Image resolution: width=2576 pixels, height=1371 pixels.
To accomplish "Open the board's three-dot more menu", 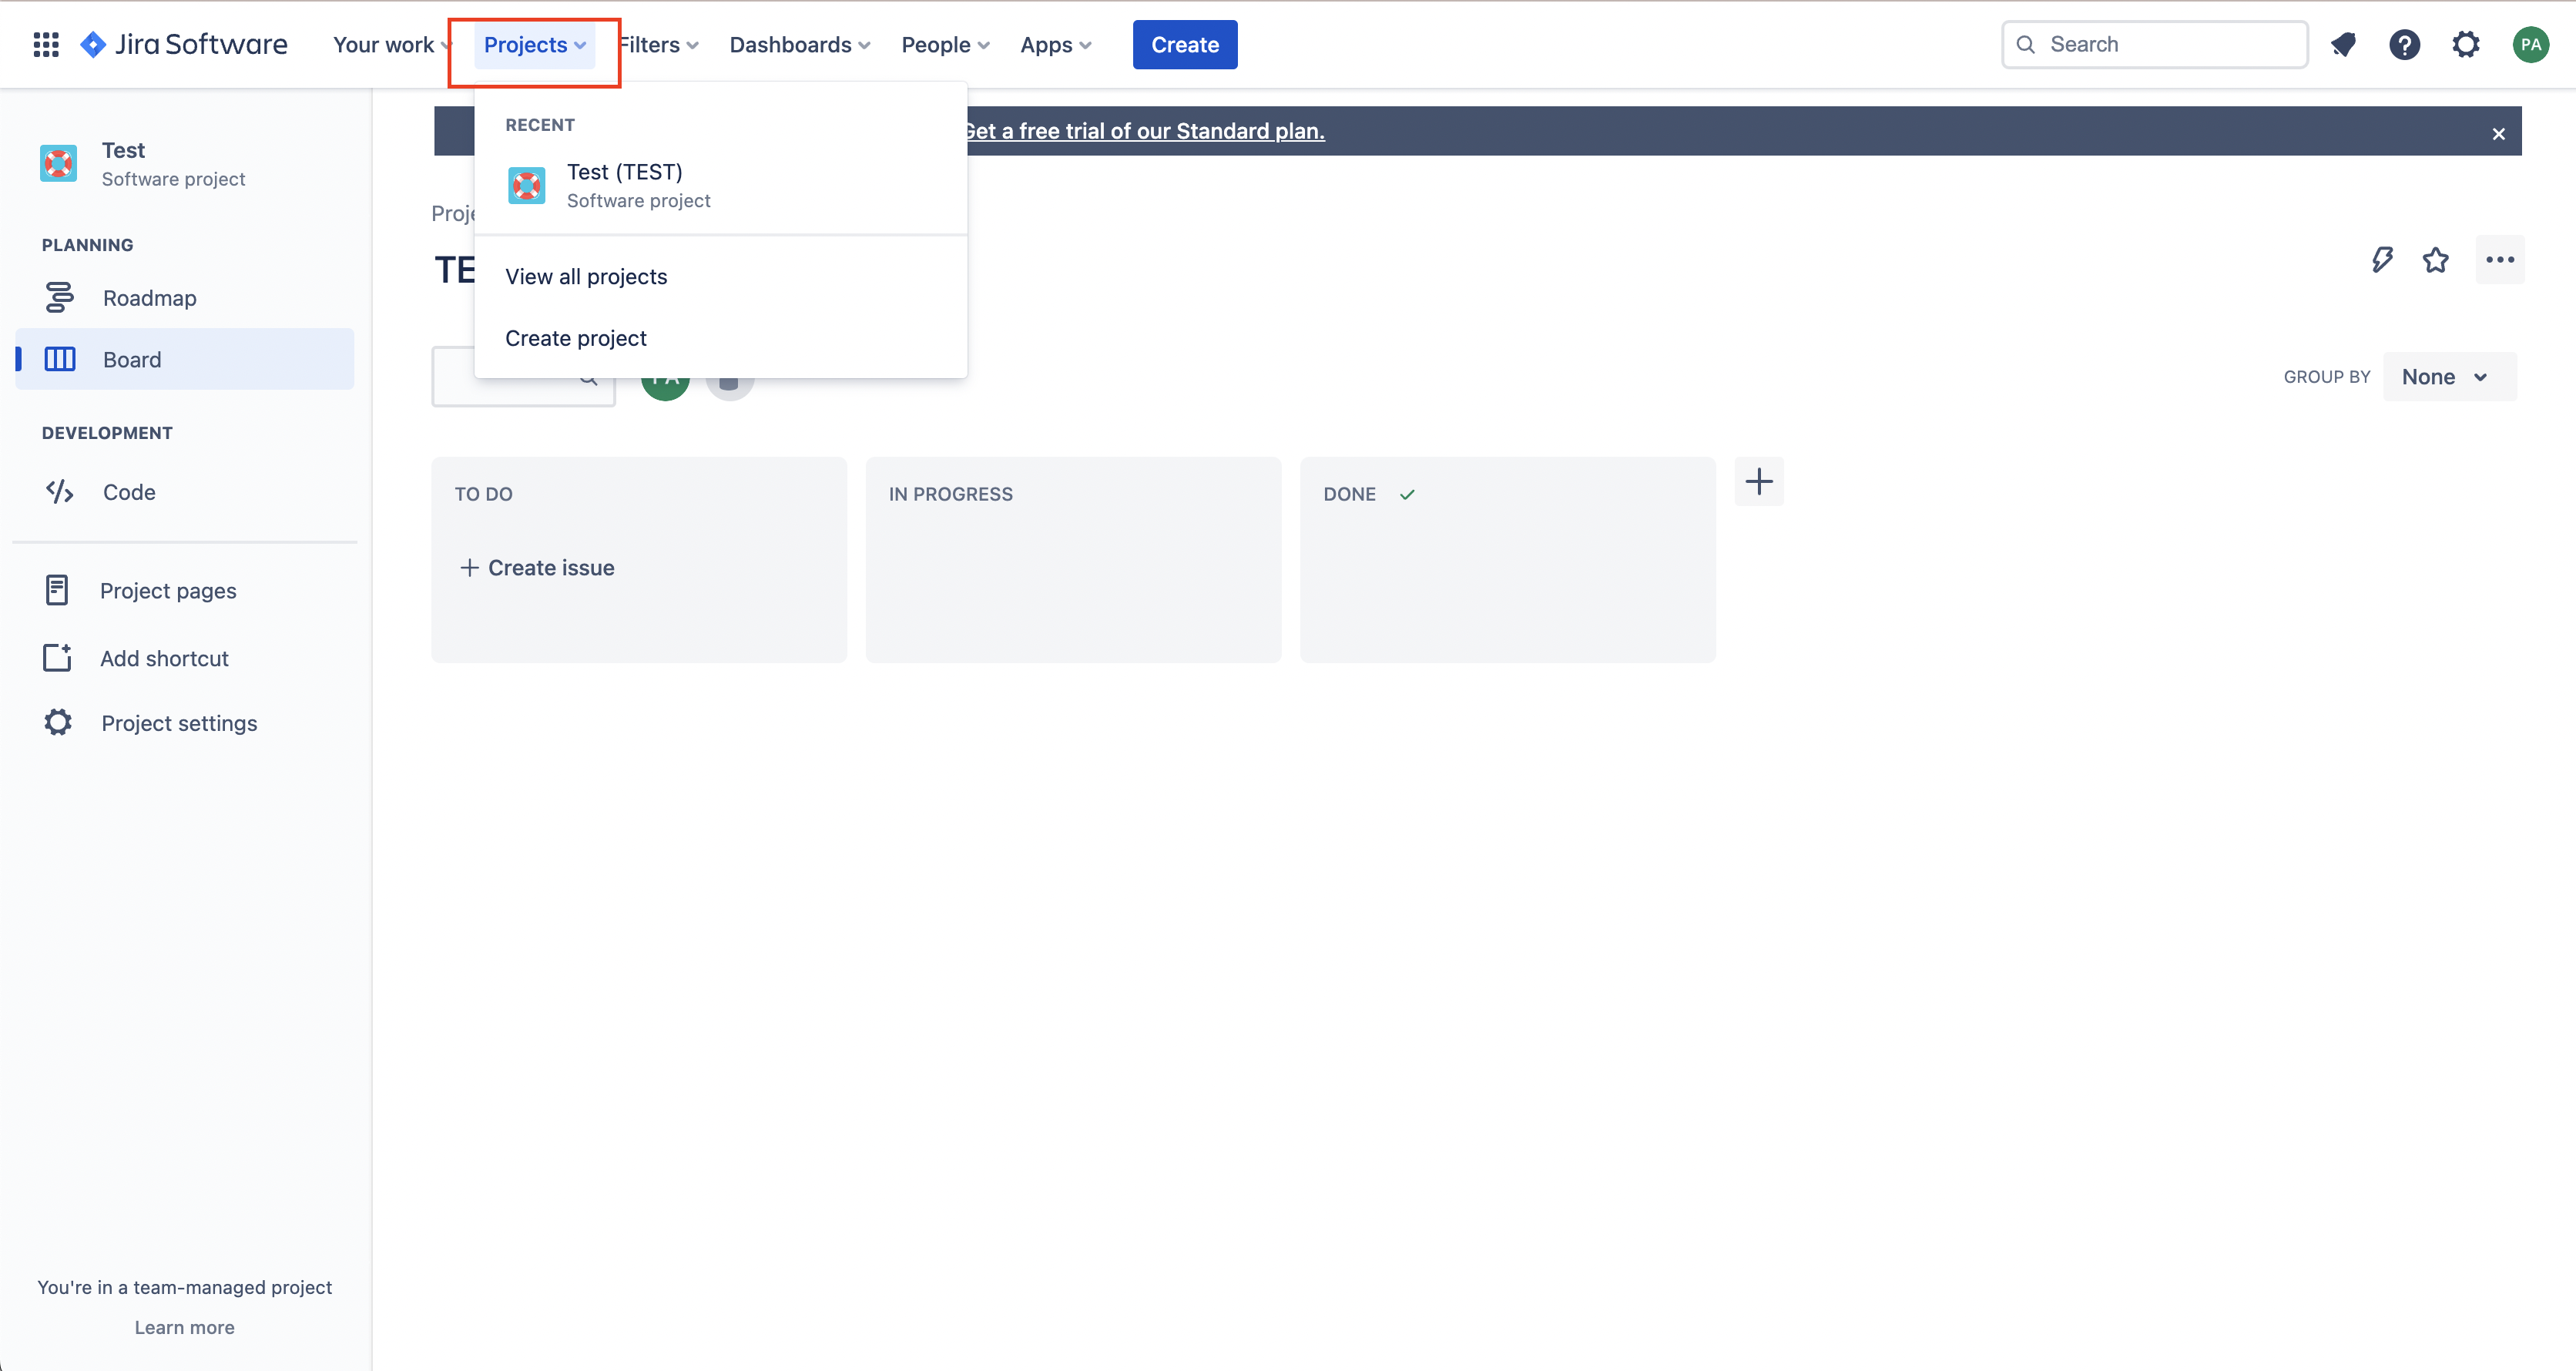I will 2500,260.
